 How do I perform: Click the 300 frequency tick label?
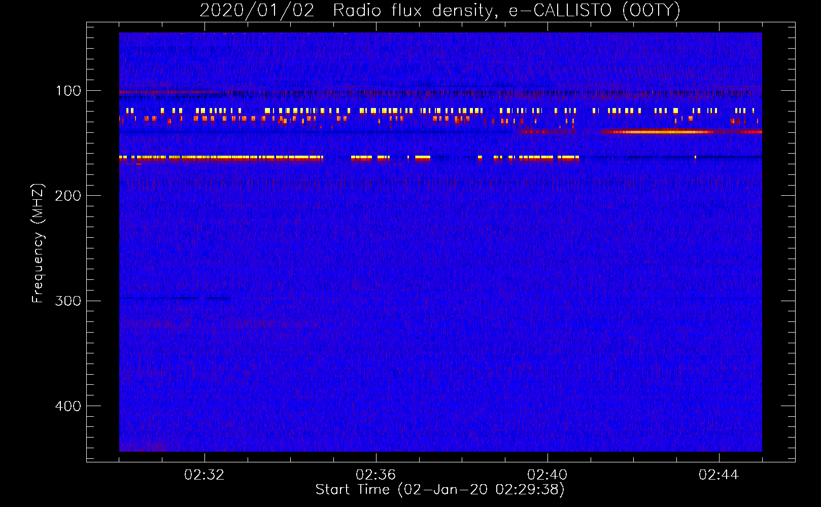coord(68,301)
